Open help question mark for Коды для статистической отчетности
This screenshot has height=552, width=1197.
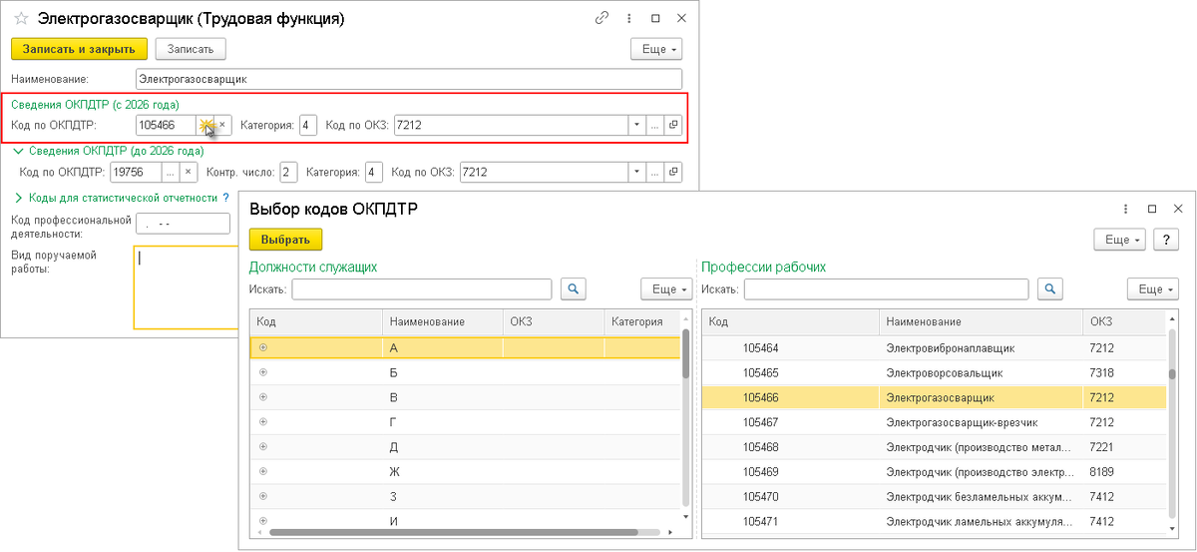tap(225, 198)
